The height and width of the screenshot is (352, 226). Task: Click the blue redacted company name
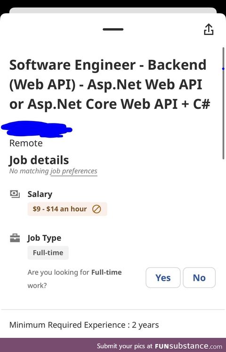pos(37,129)
